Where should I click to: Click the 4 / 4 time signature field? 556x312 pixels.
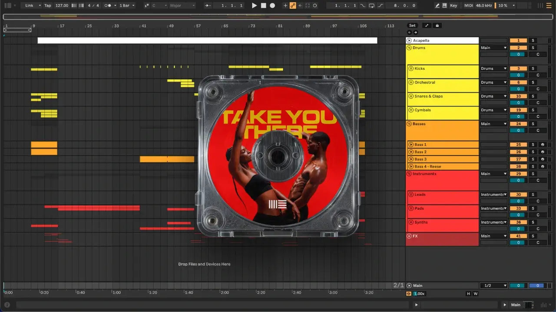point(93,6)
